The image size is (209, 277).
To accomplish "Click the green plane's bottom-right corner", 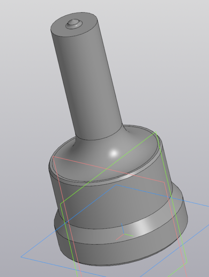I will (x=187, y=262).
